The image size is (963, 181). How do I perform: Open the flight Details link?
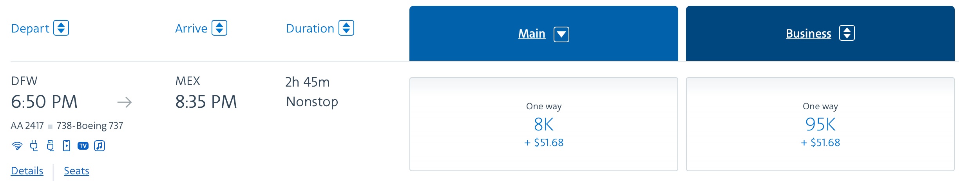point(27,171)
